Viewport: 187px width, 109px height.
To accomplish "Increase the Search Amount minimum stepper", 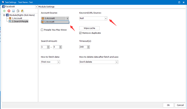I will click(48, 46).
